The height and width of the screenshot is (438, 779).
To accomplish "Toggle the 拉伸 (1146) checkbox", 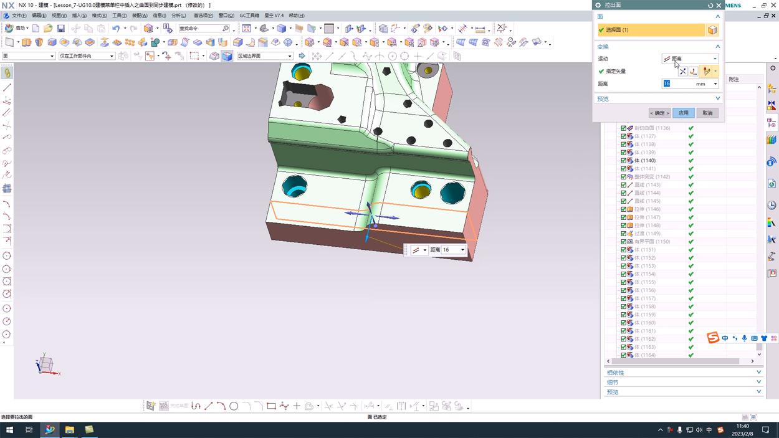I will tap(623, 209).
